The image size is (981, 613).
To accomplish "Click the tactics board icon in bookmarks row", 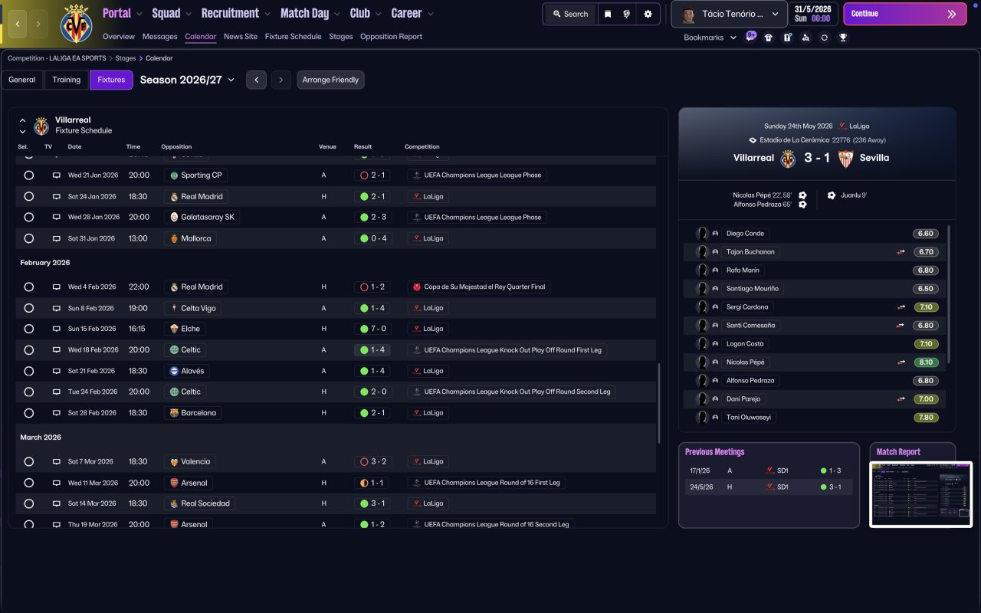I will [x=787, y=38].
